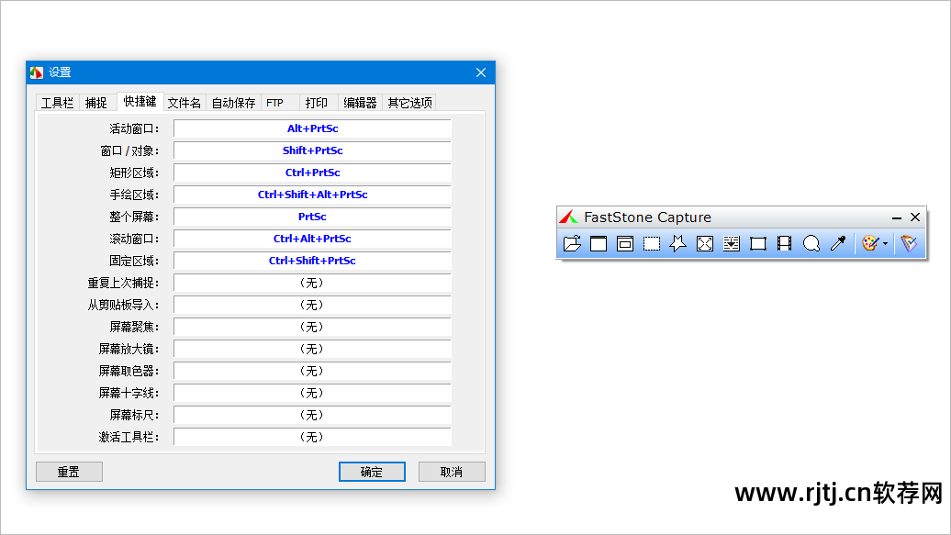Viewport: 951px width, 535px height.
Task: Click the 矩形区域 hotkey field Ctrl+PrtSc
Action: pyautogui.click(x=312, y=173)
